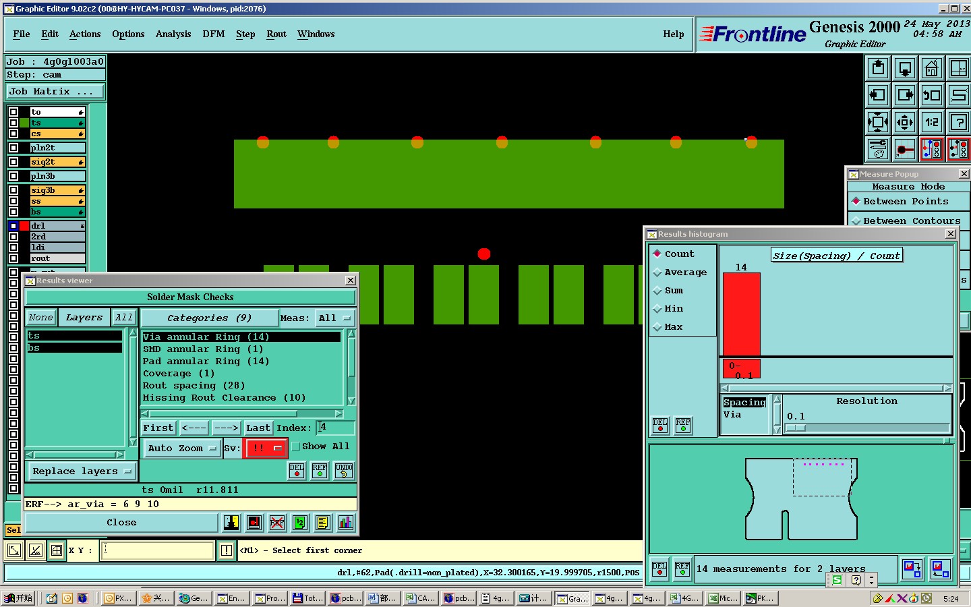This screenshot has height=607, width=971.
Task: Click the <--- previous result button
Action: 194,428
